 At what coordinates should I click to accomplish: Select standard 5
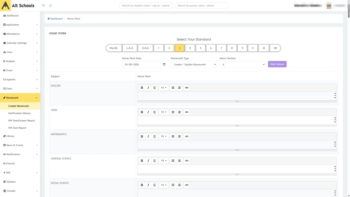coord(200,48)
